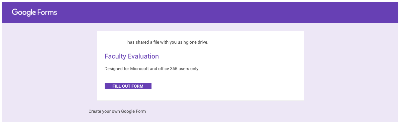401x123 pixels.
Task: Click the word Faculty in the title
Action: point(115,56)
